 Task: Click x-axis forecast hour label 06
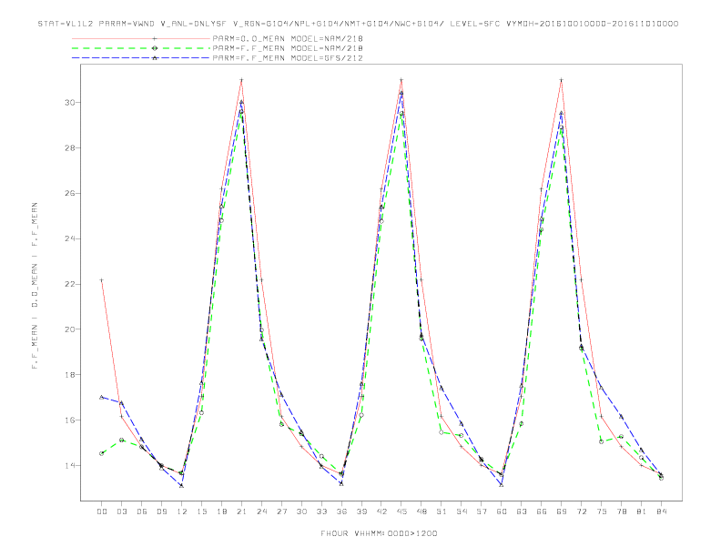[x=142, y=511]
